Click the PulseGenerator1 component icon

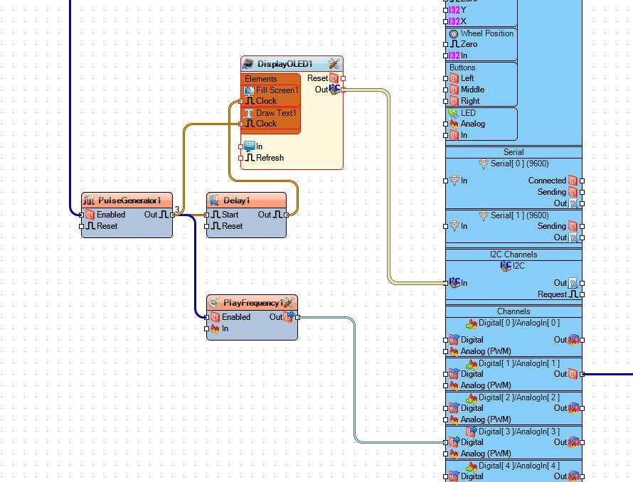(x=89, y=200)
